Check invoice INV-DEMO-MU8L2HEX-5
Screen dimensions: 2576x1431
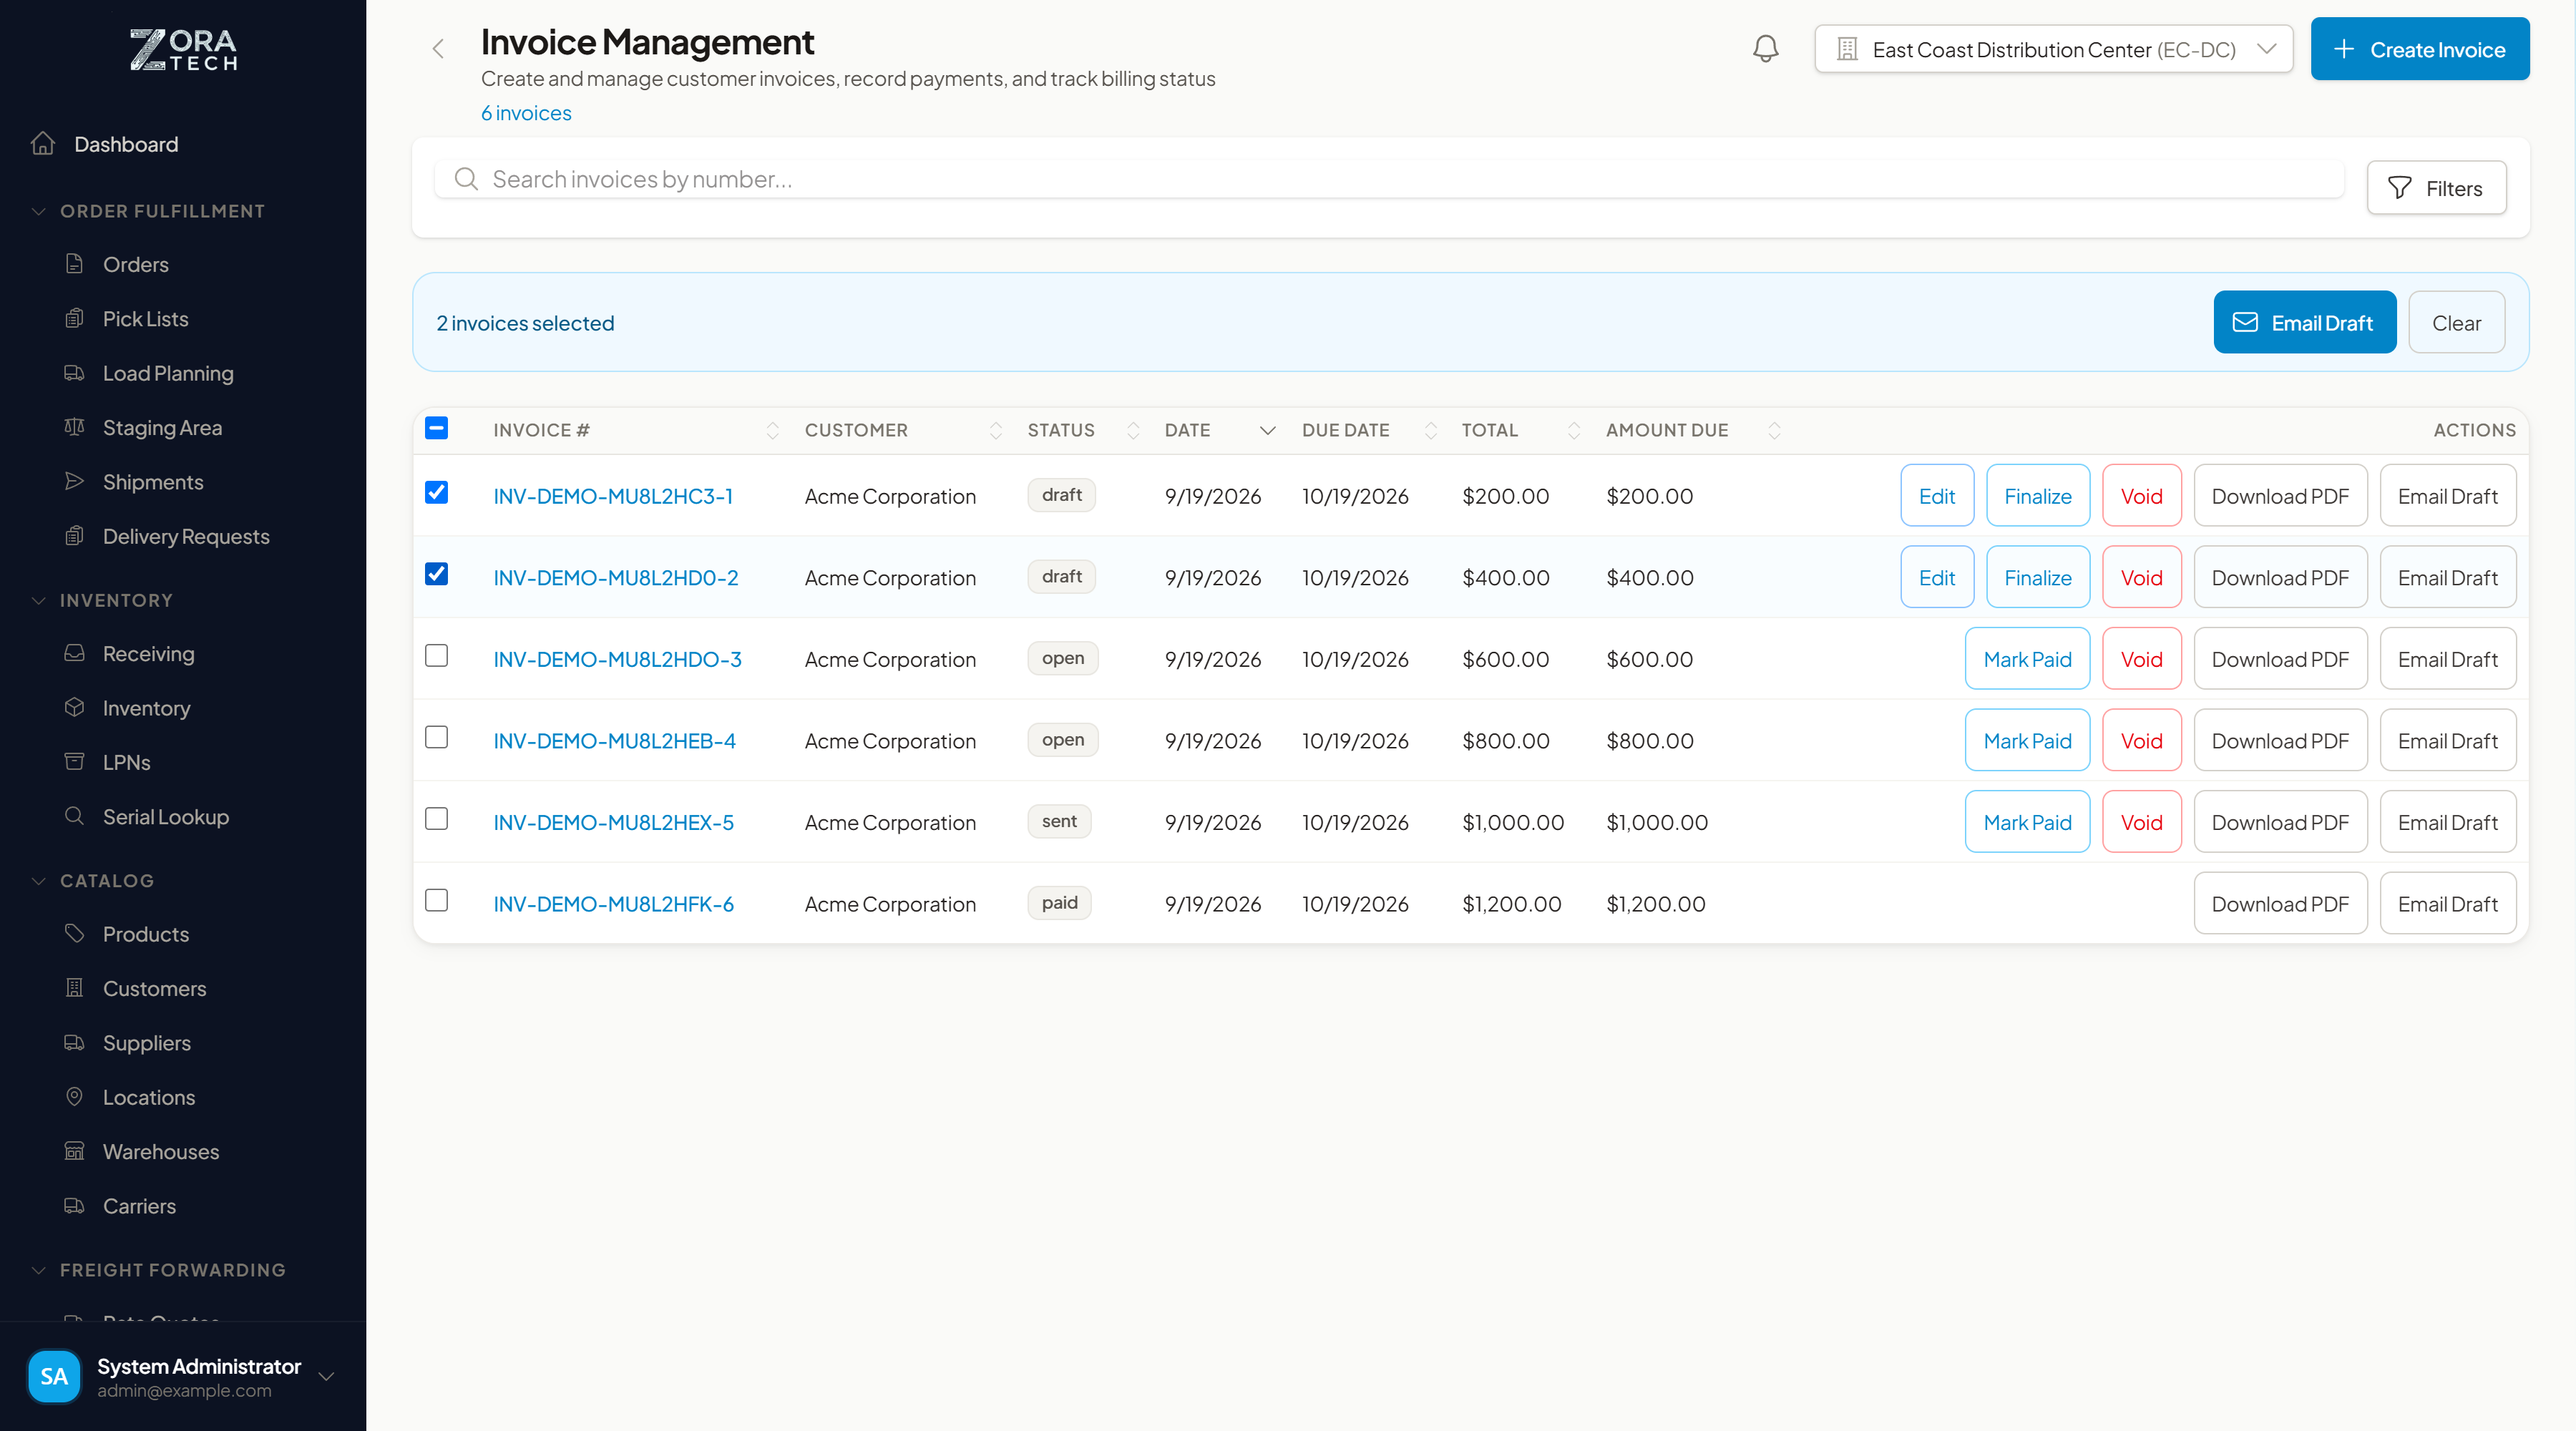click(436, 819)
